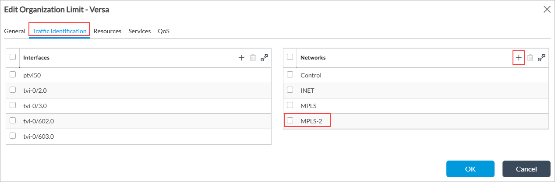The height and width of the screenshot is (182, 555).
Task: Check the MPLS-2 network checkbox
Action: tap(290, 120)
